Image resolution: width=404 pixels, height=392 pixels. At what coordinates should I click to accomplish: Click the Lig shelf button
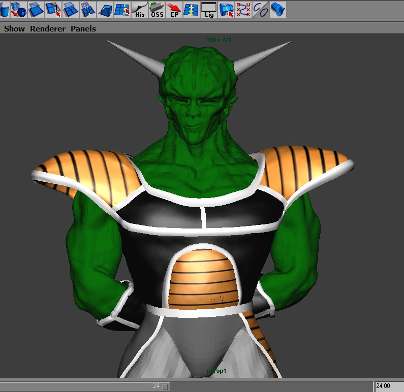[x=209, y=10]
